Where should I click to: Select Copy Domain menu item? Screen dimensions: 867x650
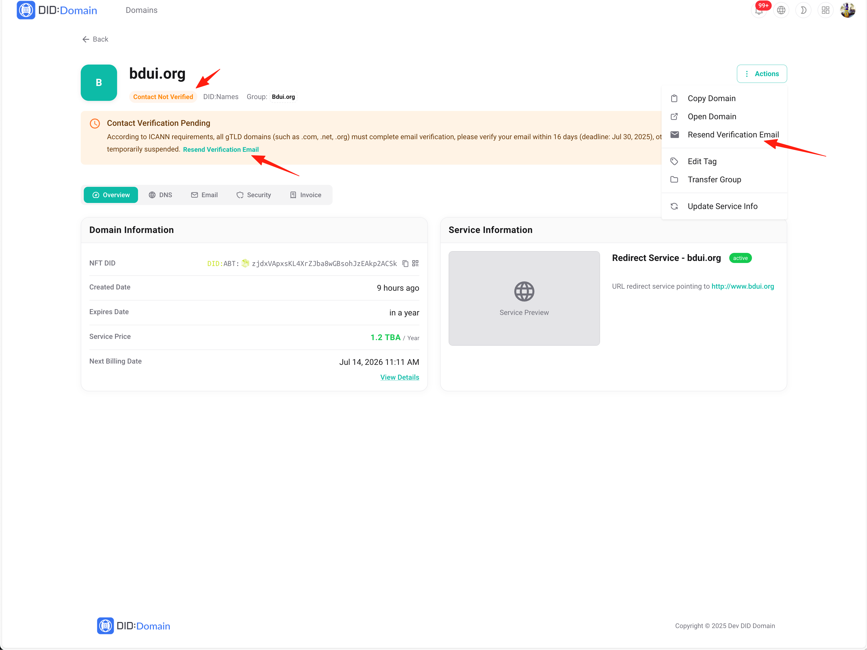711,98
